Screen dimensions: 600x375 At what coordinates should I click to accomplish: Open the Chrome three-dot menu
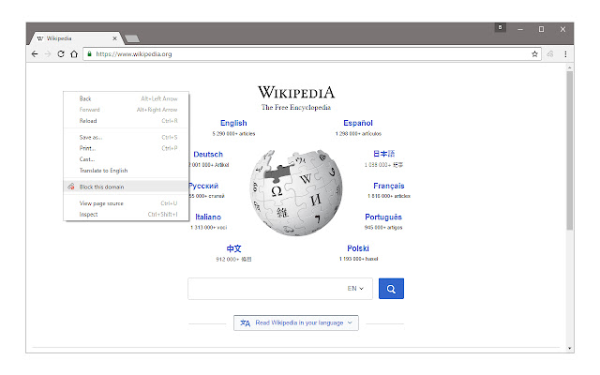point(565,54)
